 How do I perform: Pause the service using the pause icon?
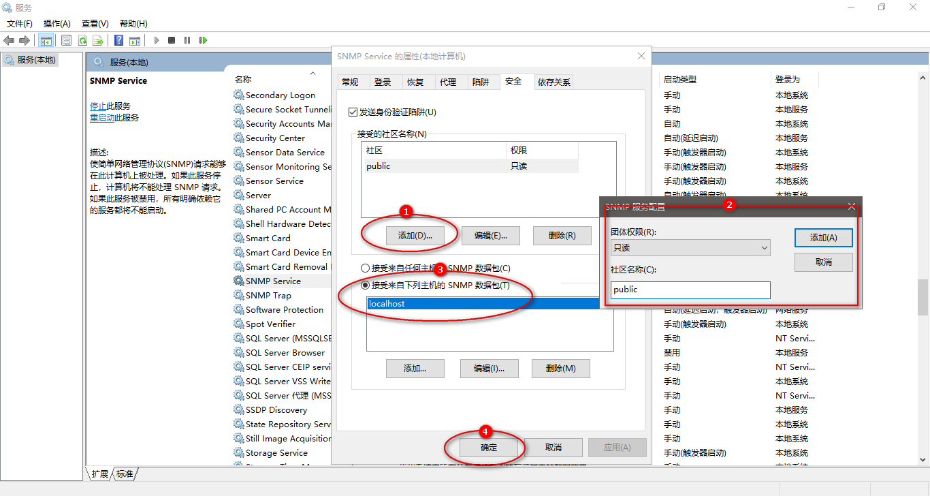(187, 40)
